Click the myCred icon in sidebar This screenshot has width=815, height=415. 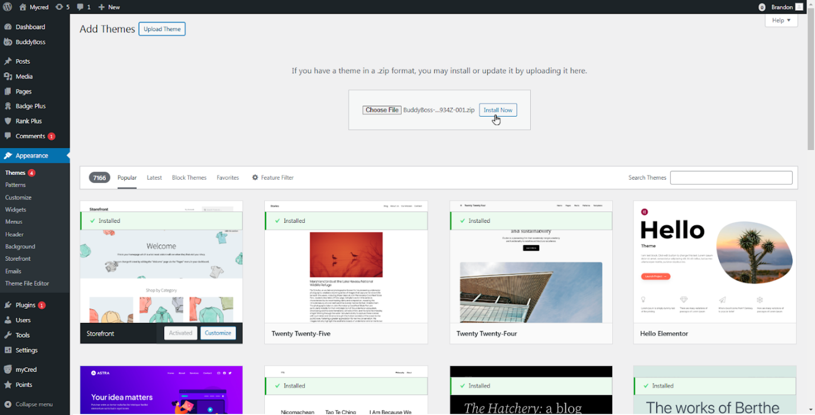point(8,370)
